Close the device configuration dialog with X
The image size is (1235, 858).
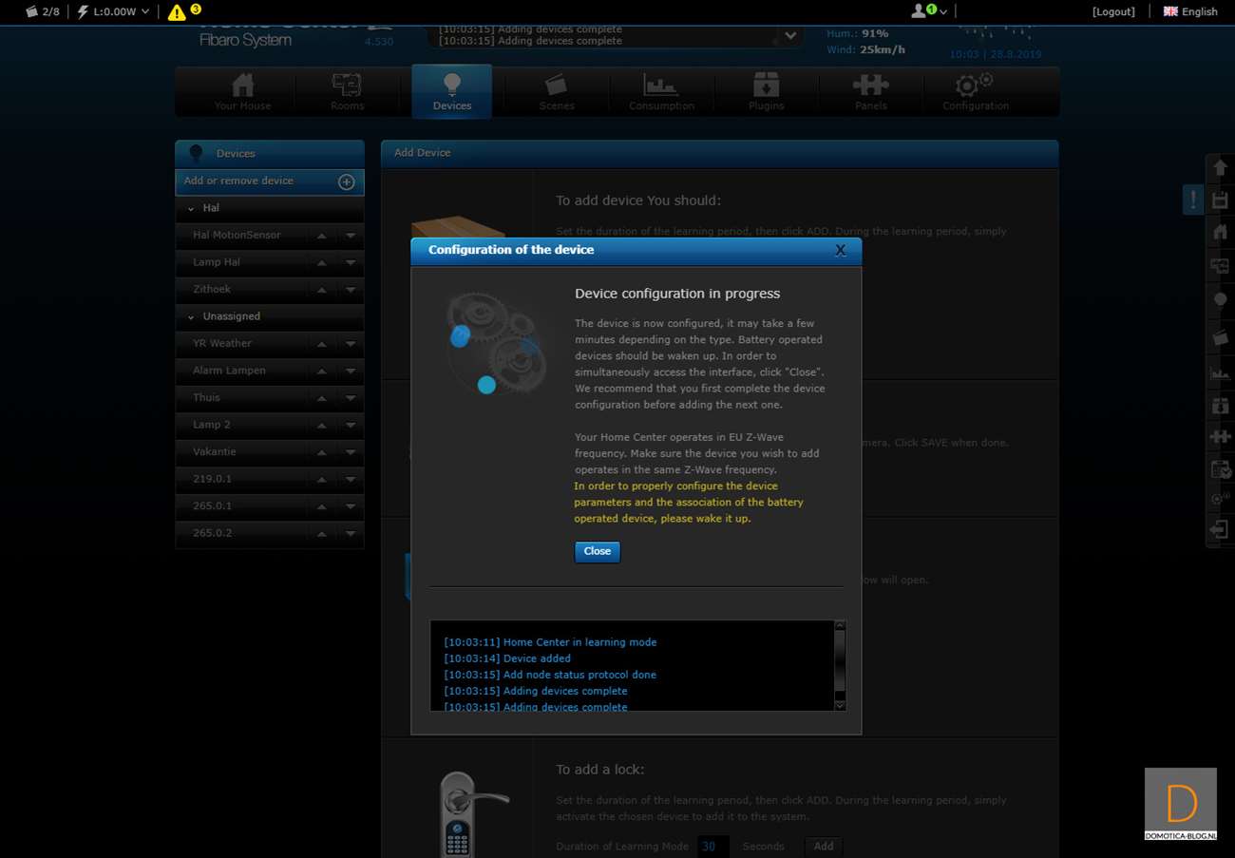pyautogui.click(x=840, y=250)
